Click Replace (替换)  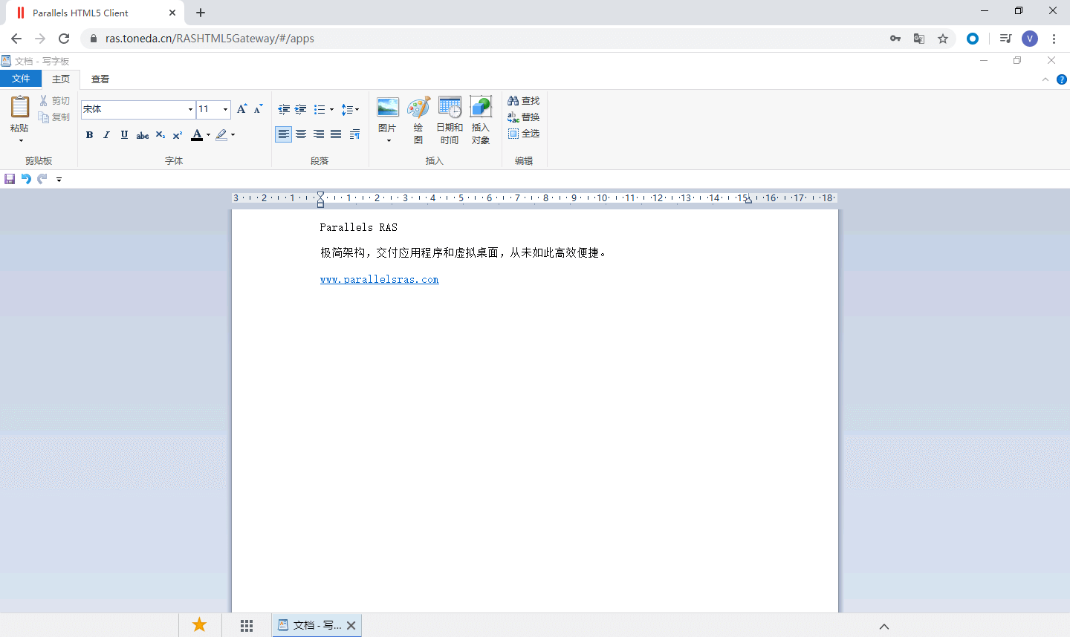[524, 117]
